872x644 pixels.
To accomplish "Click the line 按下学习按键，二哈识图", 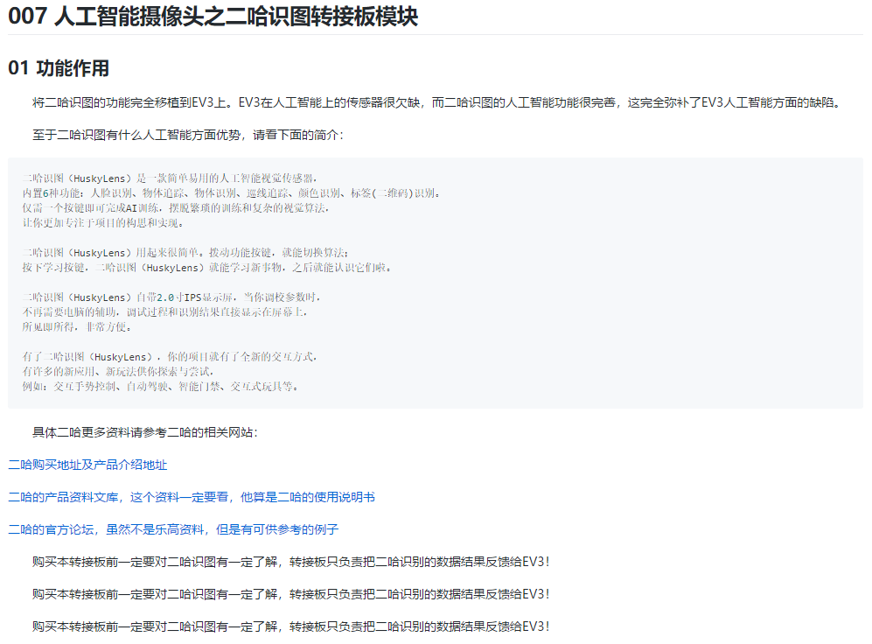I will pos(207,268).
